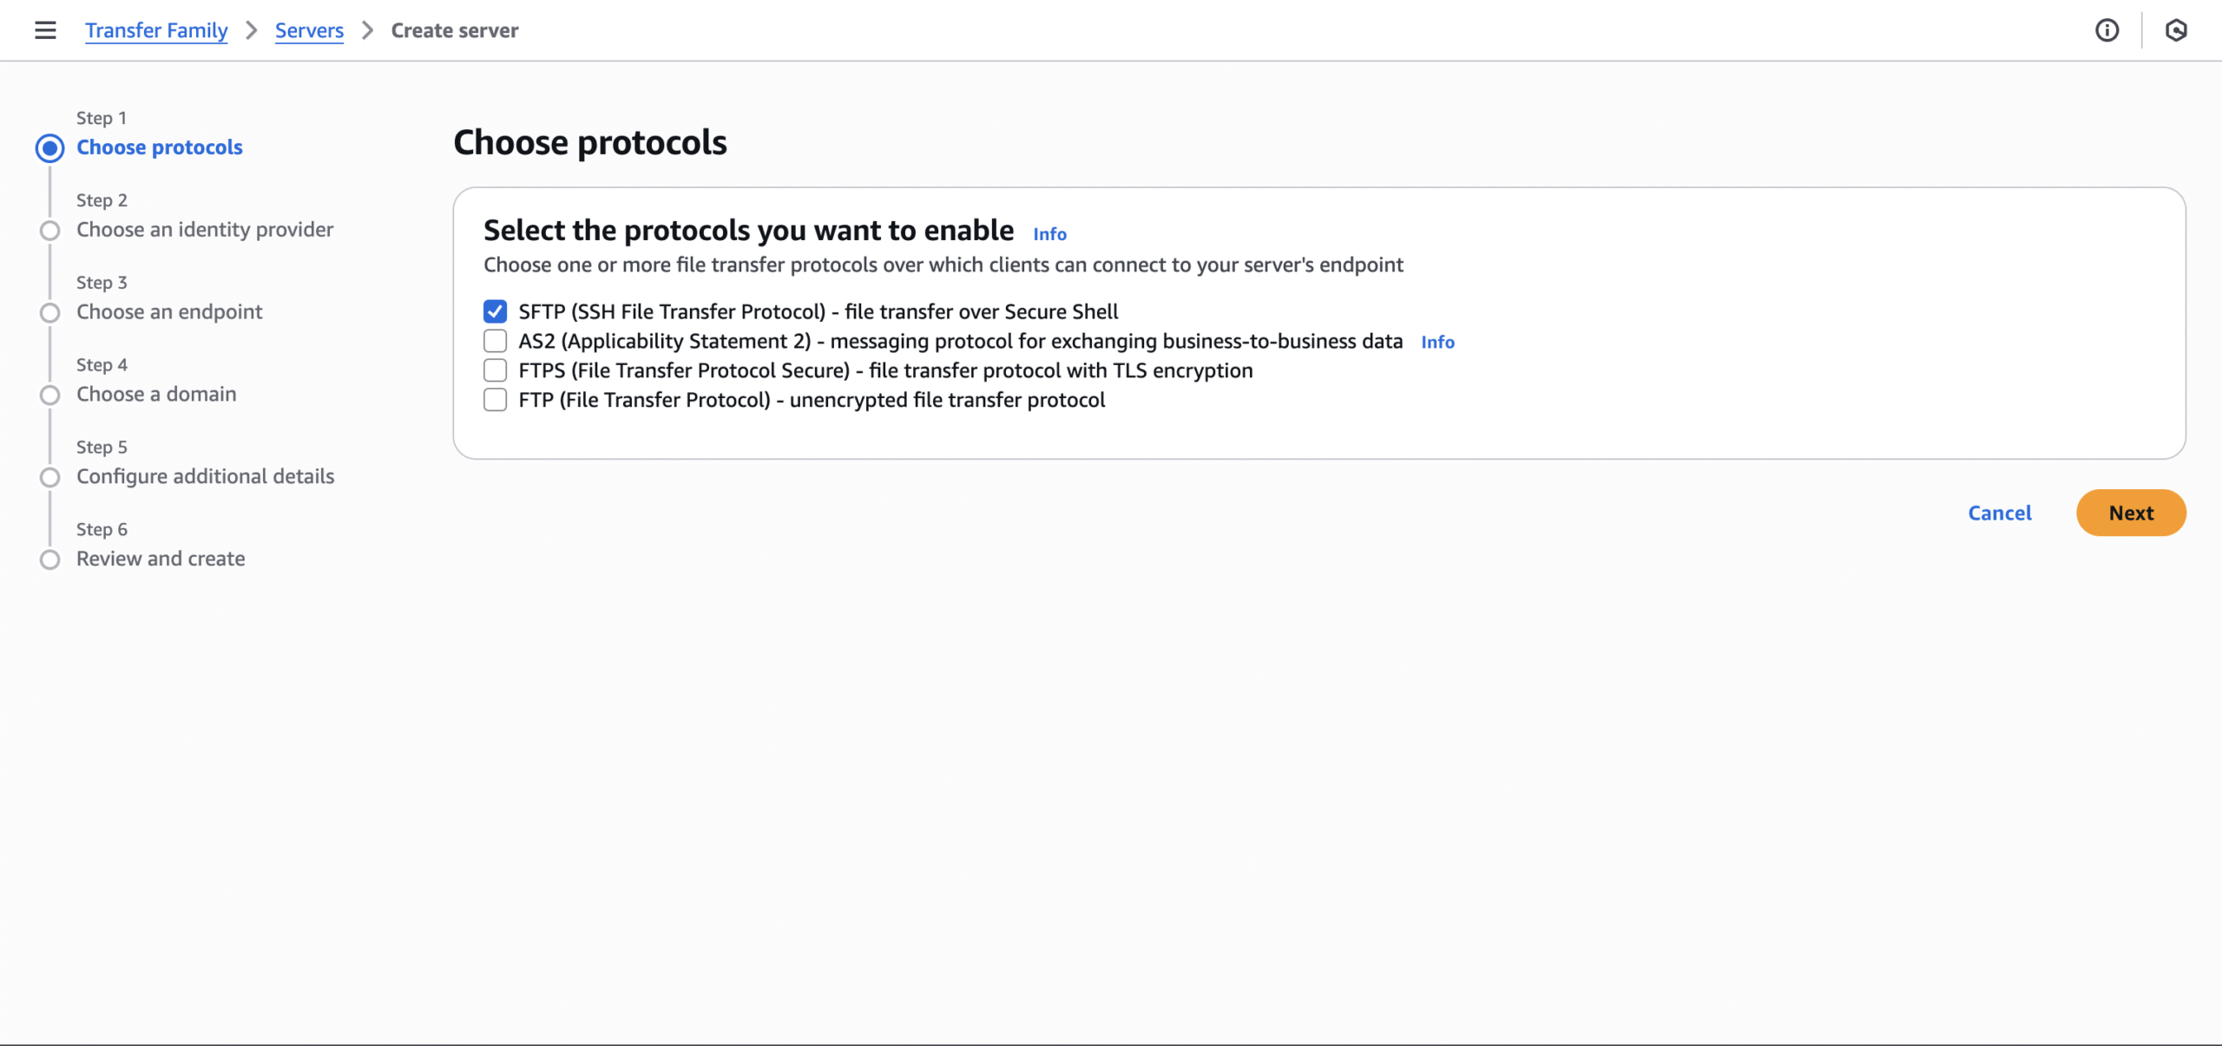The height and width of the screenshot is (1046, 2222).
Task: Enable the unencrypted FTP protocol checkbox
Action: [x=495, y=400]
